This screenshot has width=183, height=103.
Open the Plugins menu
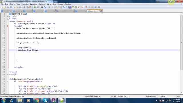[x=60, y=4]
